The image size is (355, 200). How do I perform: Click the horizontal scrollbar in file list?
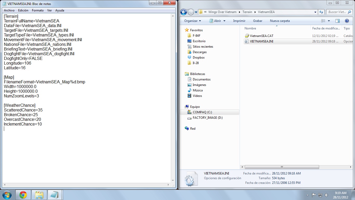tap(282, 167)
